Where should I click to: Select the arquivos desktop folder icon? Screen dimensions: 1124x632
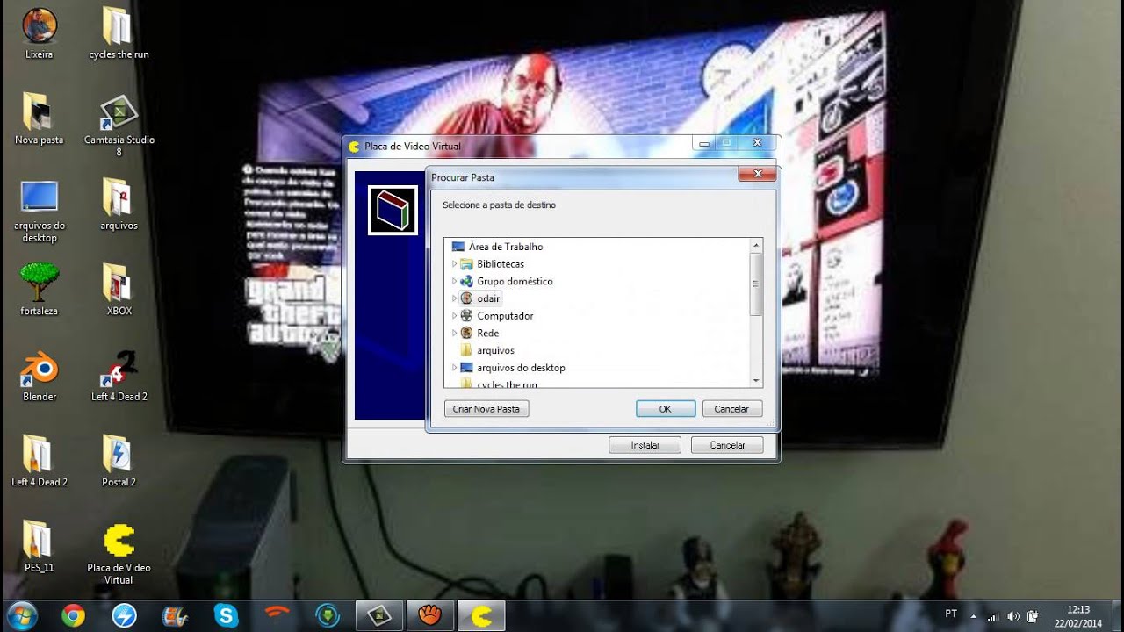[119, 204]
